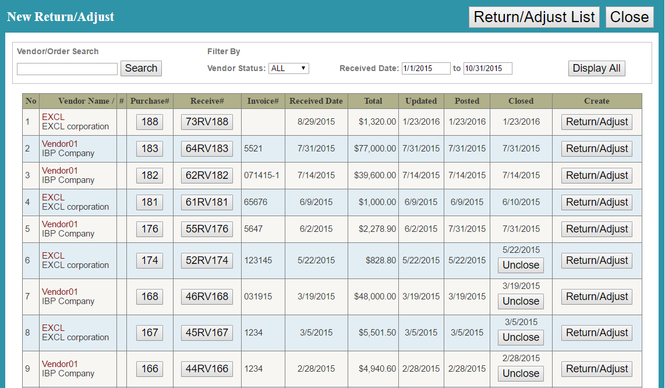Viewport: 665px width, 388px height.
Task: Open purchase order 188
Action: pos(150,122)
